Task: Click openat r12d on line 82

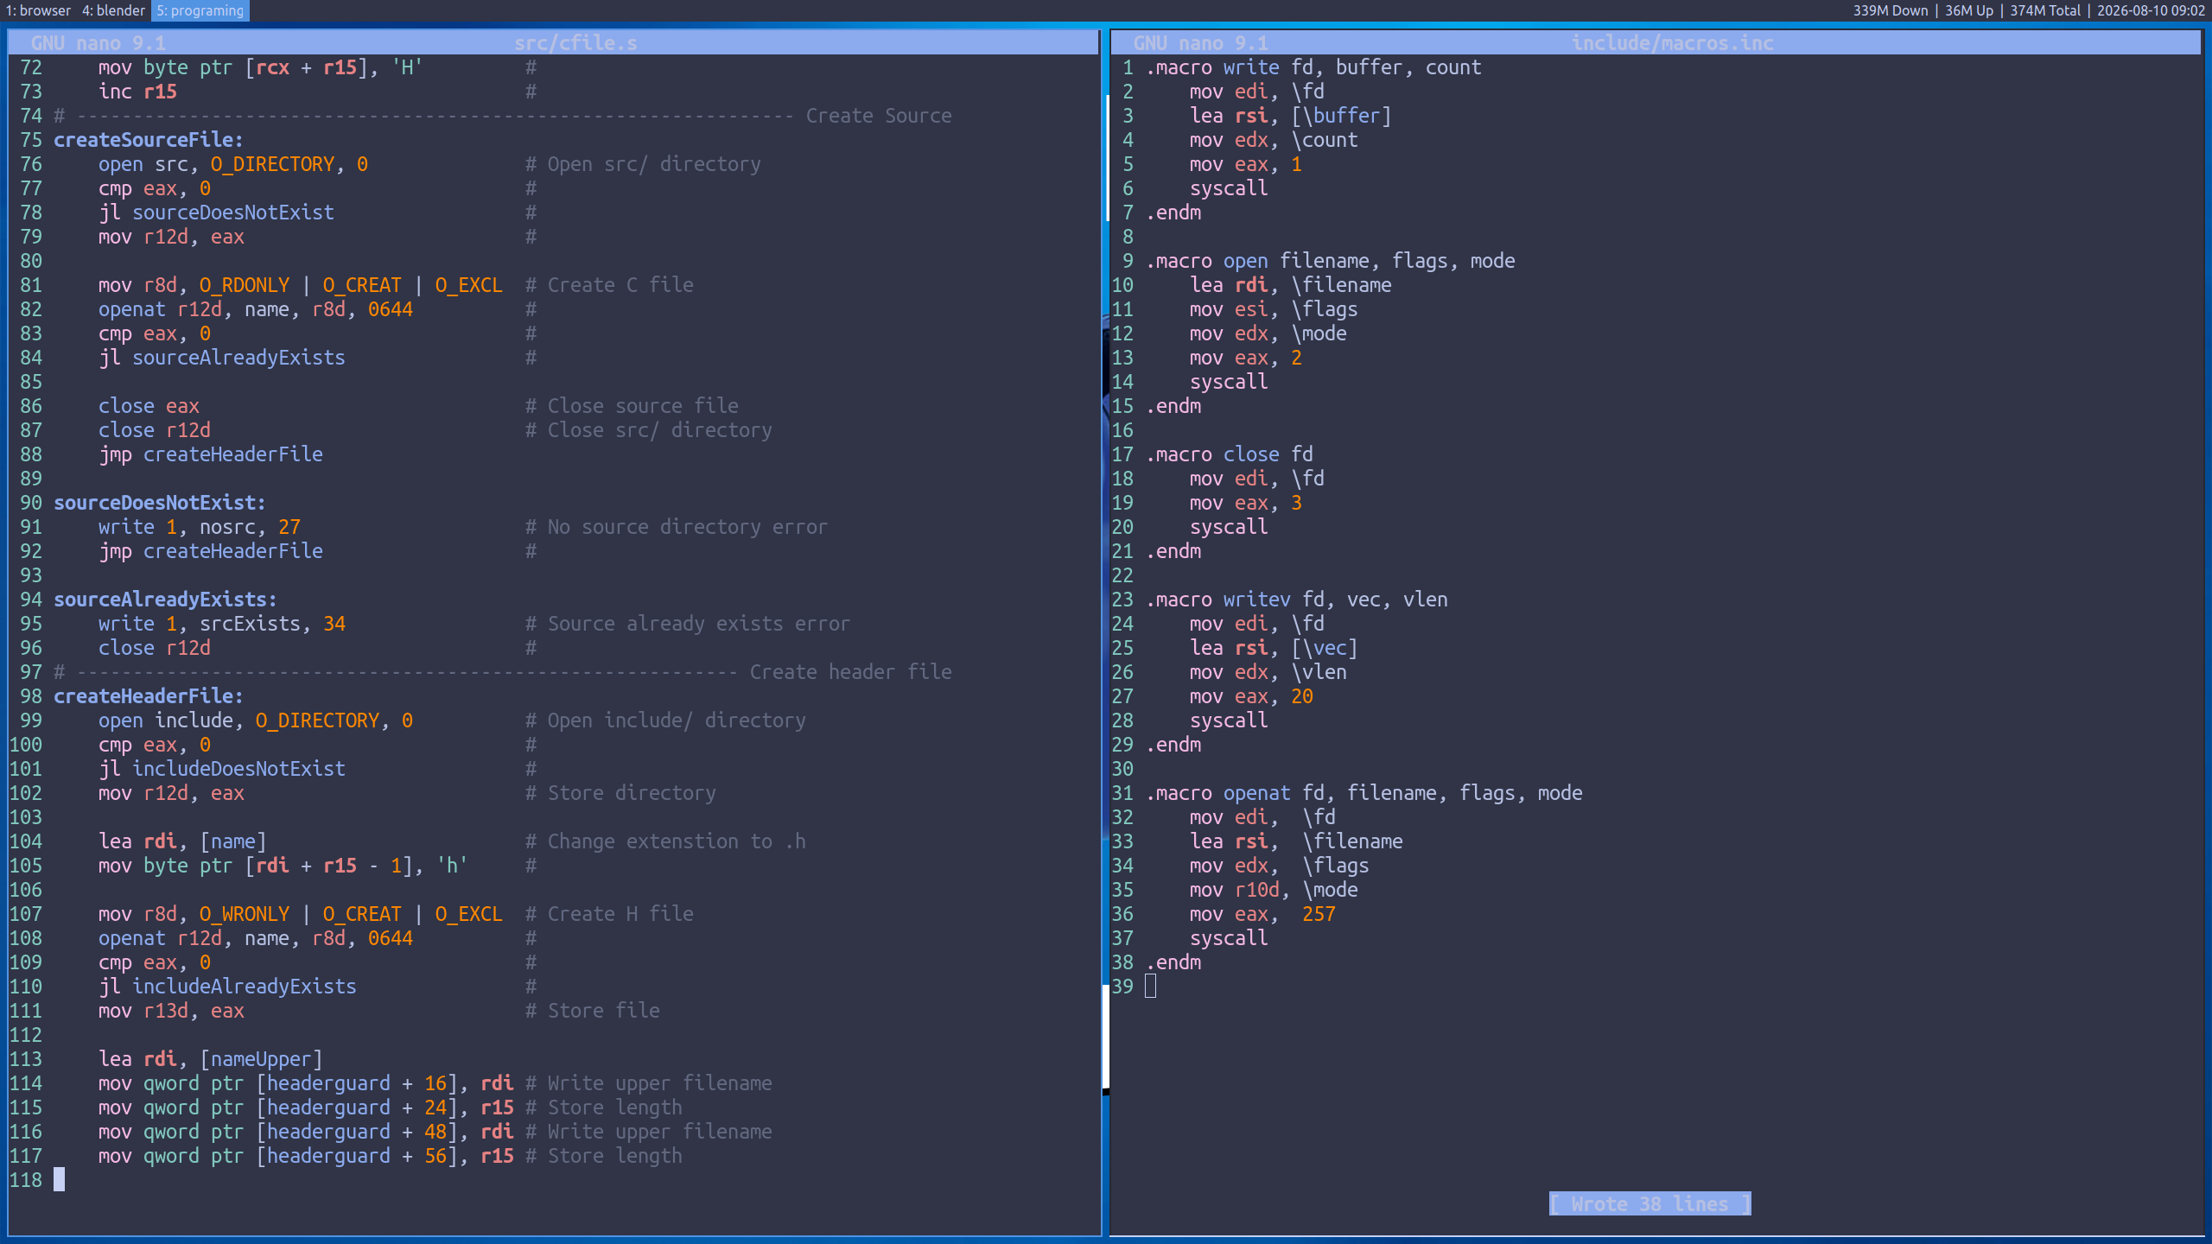Action: point(160,309)
